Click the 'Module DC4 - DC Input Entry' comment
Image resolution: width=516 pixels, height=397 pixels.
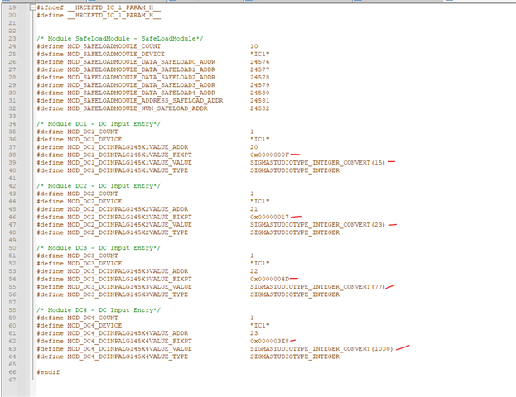click(x=99, y=310)
